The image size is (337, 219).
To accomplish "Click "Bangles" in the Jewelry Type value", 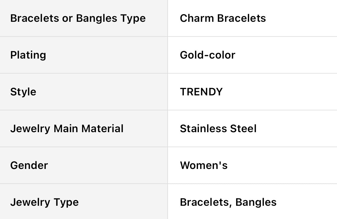I will coord(256,202).
